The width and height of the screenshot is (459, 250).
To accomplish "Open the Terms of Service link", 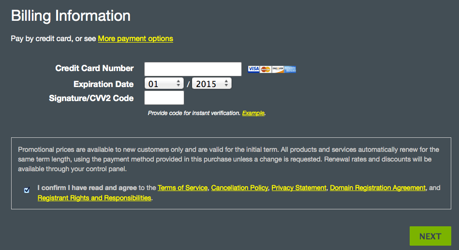I will [x=183, y=188].
